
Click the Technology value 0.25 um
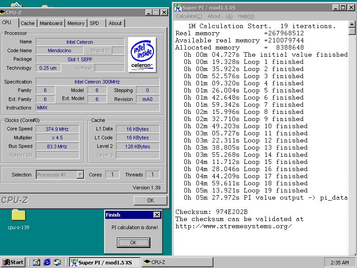pos(48,68)
